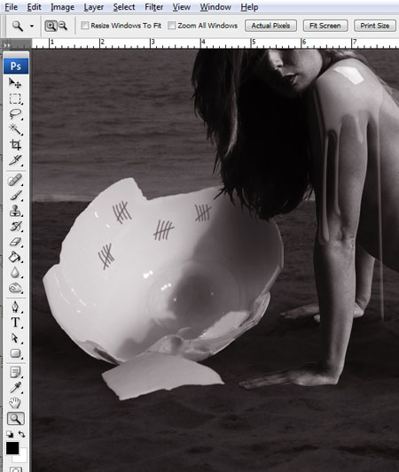Click the Print Size button
The image size is (399, 472).
[374, 26]
